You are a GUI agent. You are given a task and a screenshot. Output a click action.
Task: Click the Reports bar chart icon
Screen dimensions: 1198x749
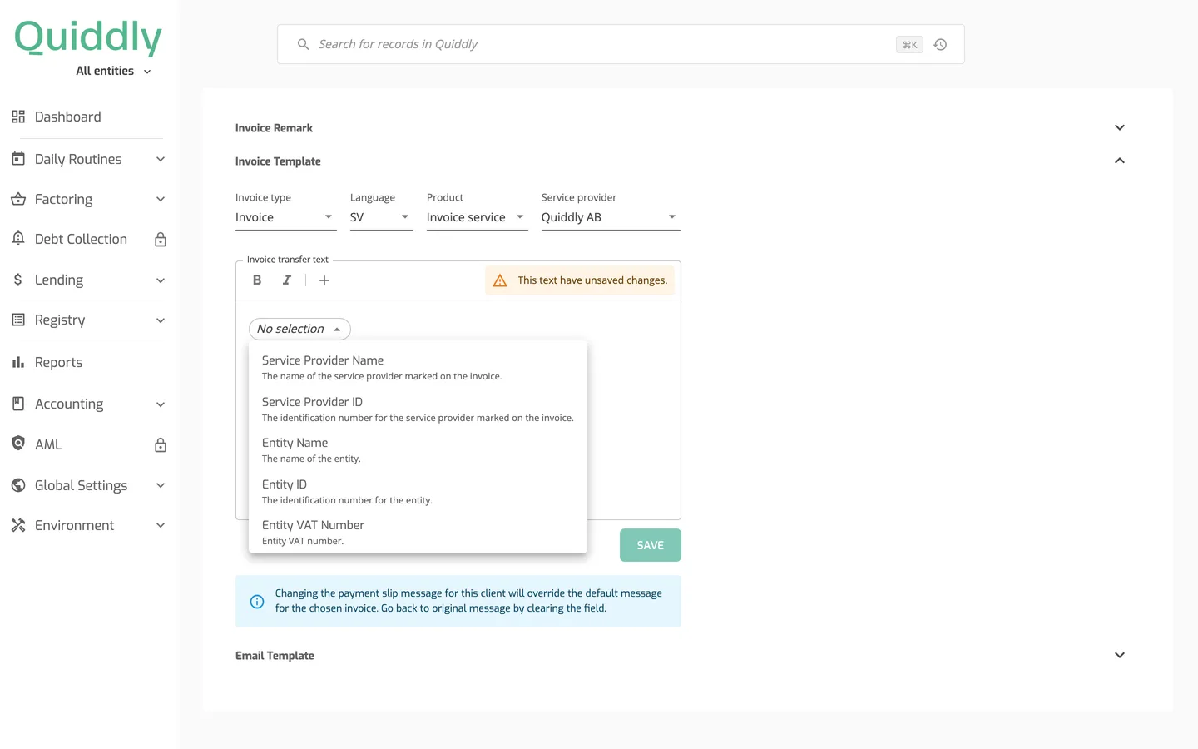18,362
